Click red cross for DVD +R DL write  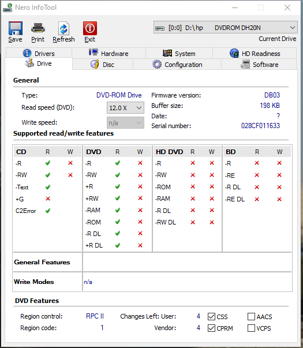click(140, 245)
